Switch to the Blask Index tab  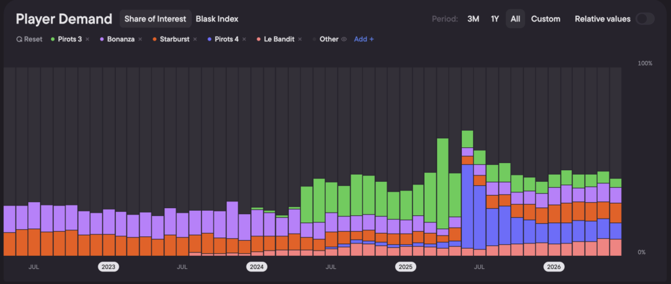point(217,19)
